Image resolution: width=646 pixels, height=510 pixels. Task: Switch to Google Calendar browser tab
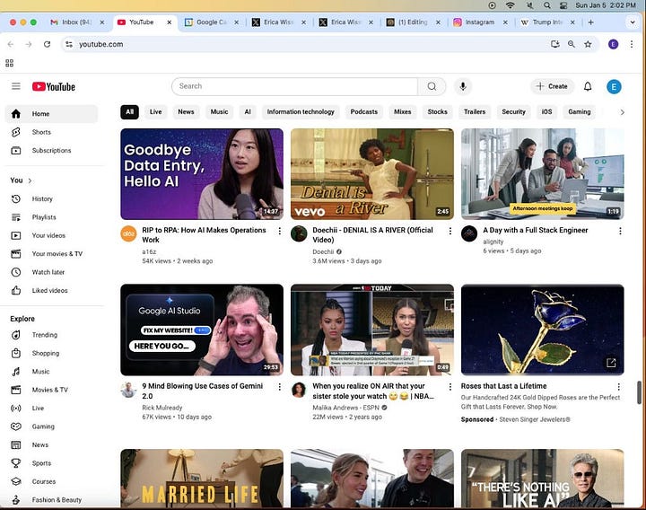pos(212,22)
